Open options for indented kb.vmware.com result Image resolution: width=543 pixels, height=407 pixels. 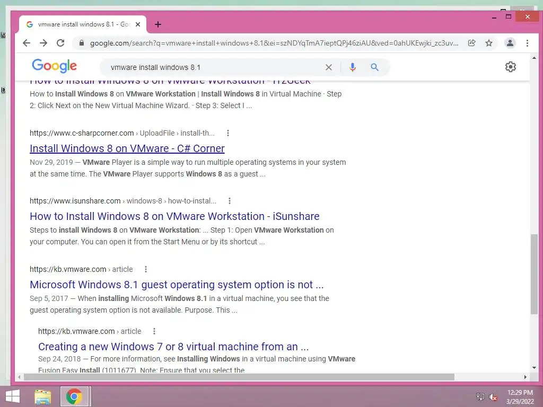154,331
